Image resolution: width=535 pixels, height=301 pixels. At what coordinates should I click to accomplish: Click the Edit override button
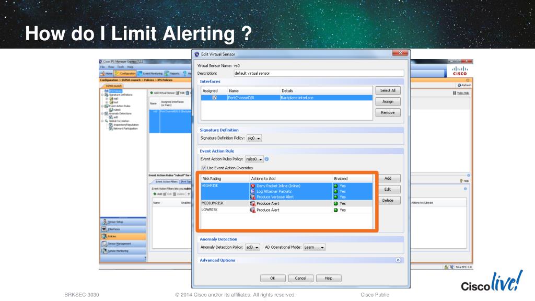[x=389, y=189]
